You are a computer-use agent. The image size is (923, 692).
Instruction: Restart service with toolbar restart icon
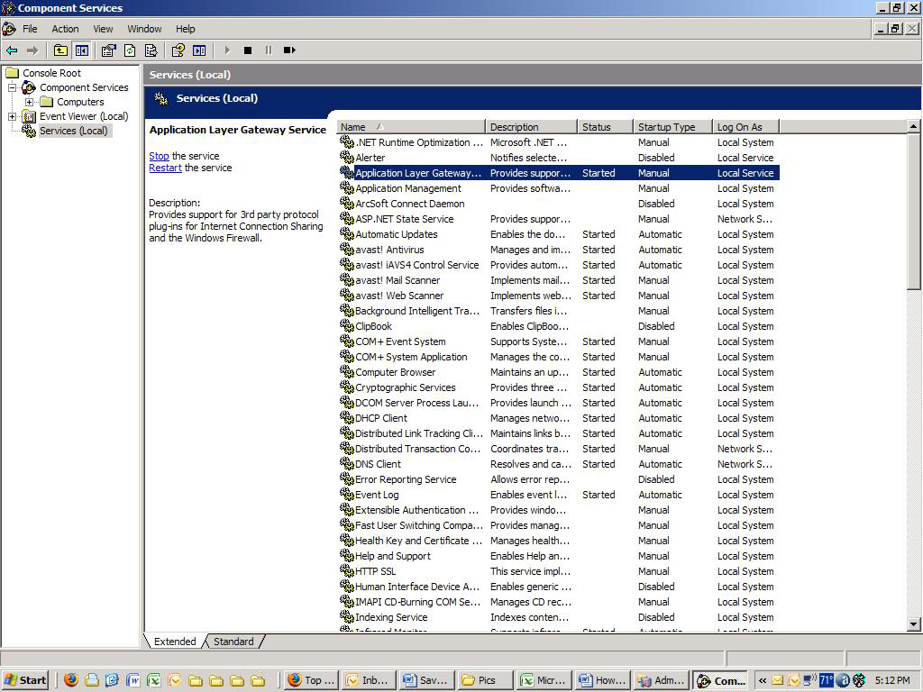[x=289, y=50]
